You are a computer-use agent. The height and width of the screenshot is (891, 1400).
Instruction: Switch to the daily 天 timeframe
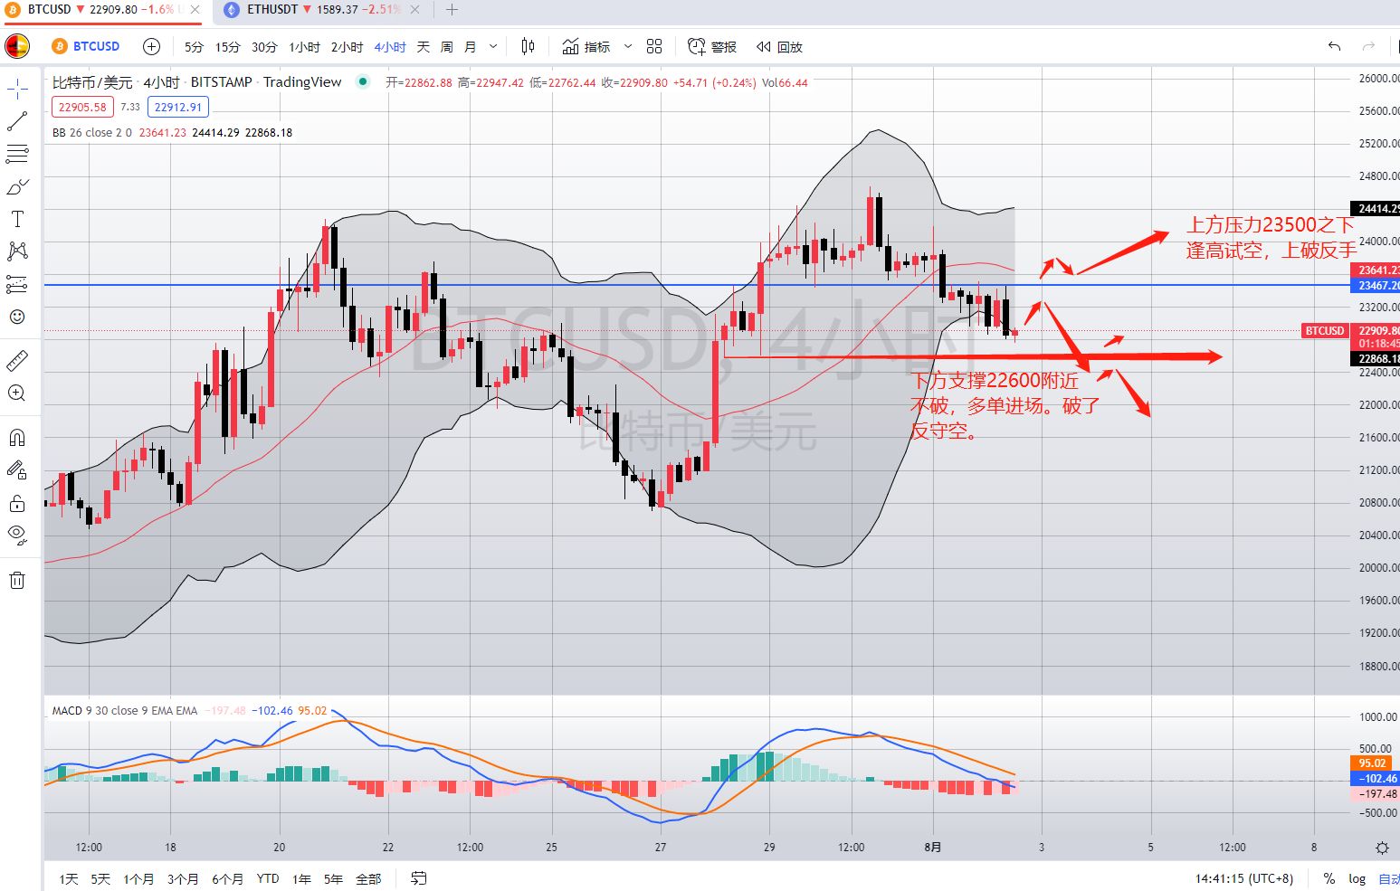pyautogui.click(x=423, y=47)
